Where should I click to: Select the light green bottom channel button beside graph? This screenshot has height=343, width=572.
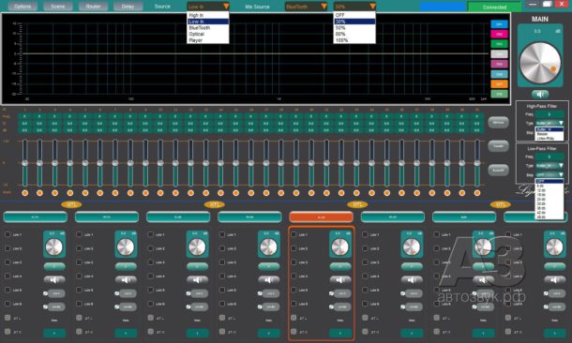(x=499, y=94)
